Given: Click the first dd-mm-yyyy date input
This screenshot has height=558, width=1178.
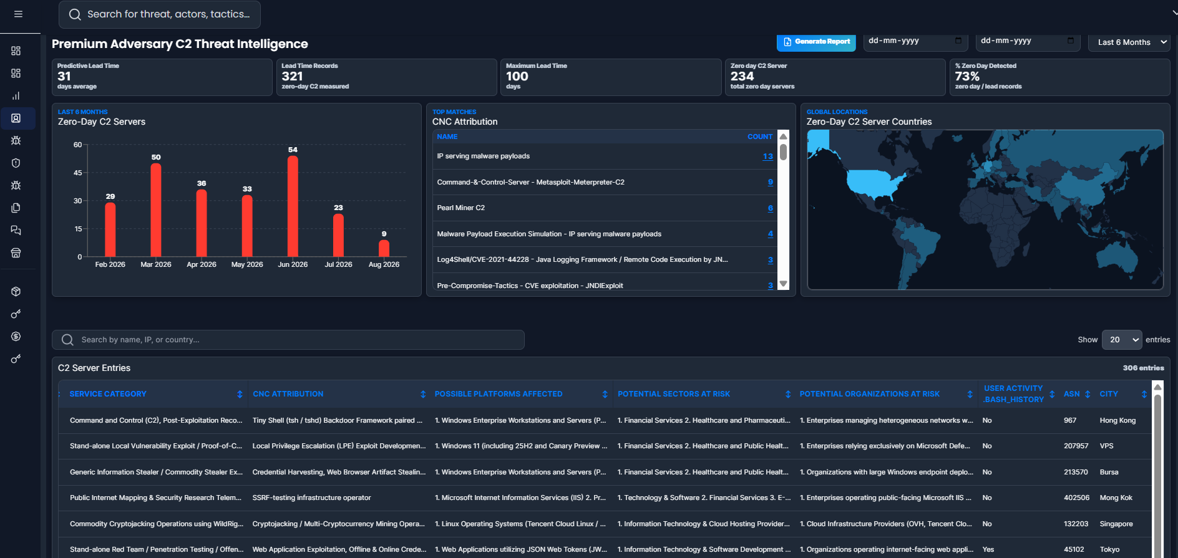Looking at the screenshot, I should pyautogui.click(x=915, y=41).
